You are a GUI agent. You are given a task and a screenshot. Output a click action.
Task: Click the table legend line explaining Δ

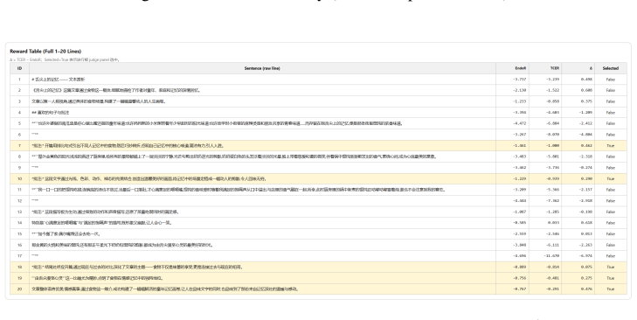click(x=65, y=59)
